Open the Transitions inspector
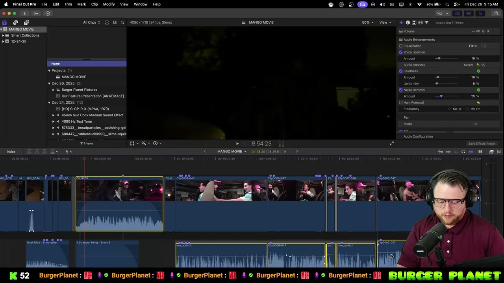The image size is (504, 283). (x=414, y=22)
